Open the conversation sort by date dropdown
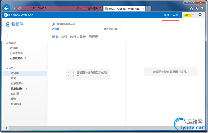Viewport: 208px width, 133px height. coord(112,29)
